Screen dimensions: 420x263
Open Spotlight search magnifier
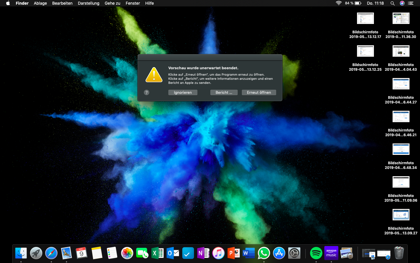393,3
